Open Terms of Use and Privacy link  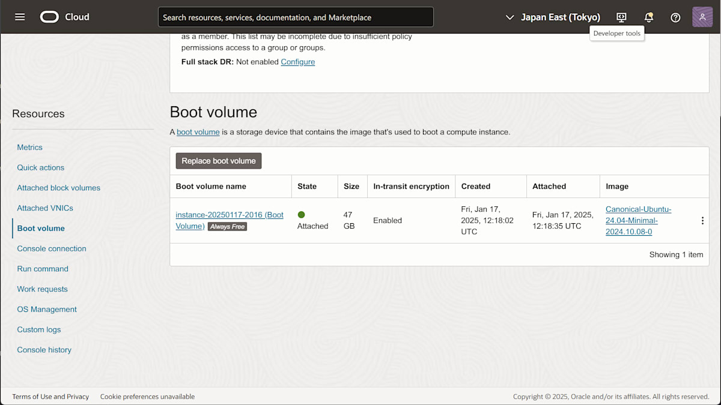pyautogui.click(x=50, y=397)
